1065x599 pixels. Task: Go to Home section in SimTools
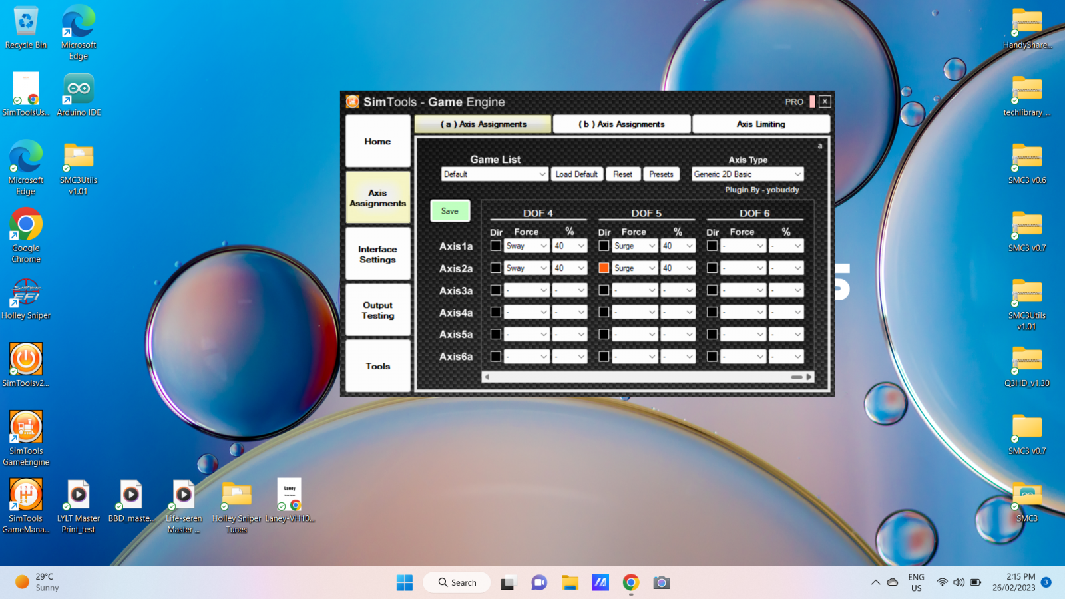[x=377, y=141]
